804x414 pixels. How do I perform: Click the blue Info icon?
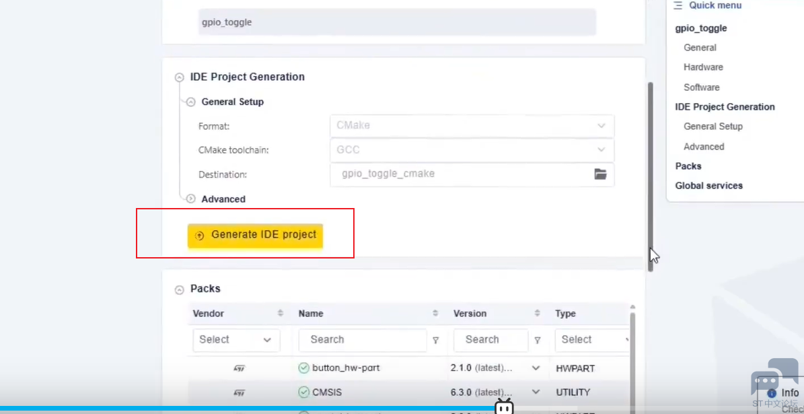772,394
